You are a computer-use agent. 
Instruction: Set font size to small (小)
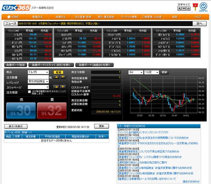click(x=188, y=9)
